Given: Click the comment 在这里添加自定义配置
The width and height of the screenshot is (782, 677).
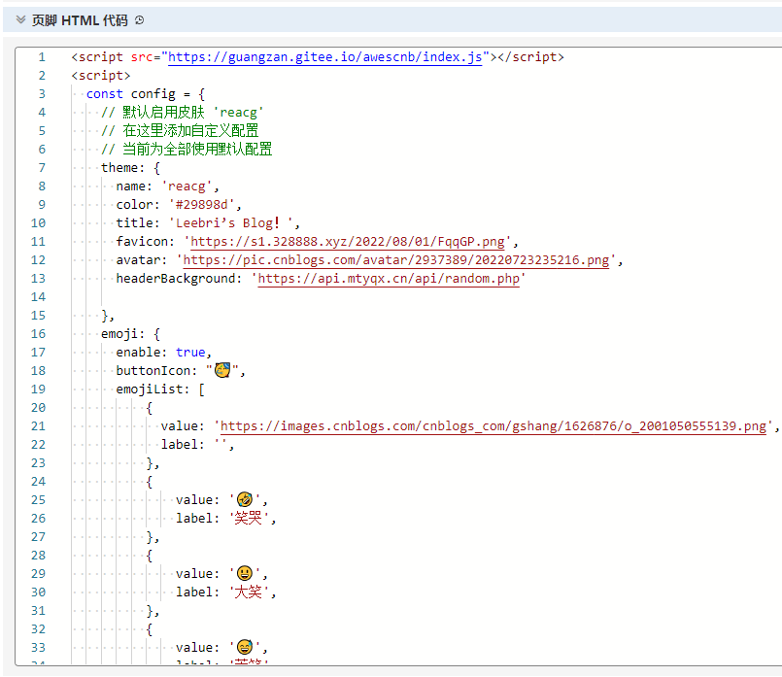Looking at the screenshot, I should (x=180, y=131).
